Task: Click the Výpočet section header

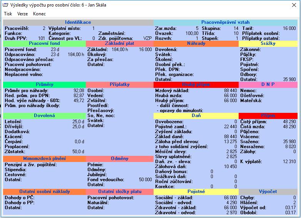Action: [x=268, y=192]
